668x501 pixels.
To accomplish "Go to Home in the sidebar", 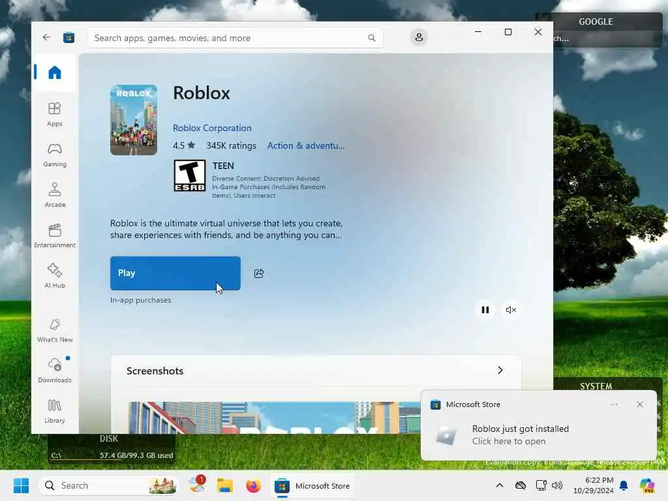I will [55, 72].
